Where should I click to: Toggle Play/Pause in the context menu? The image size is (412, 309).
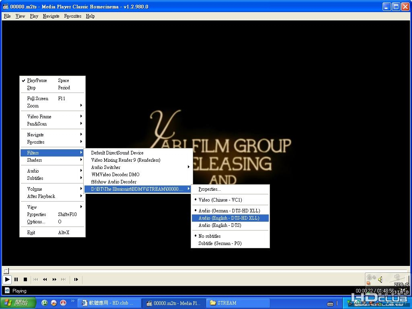pos(53,80)
